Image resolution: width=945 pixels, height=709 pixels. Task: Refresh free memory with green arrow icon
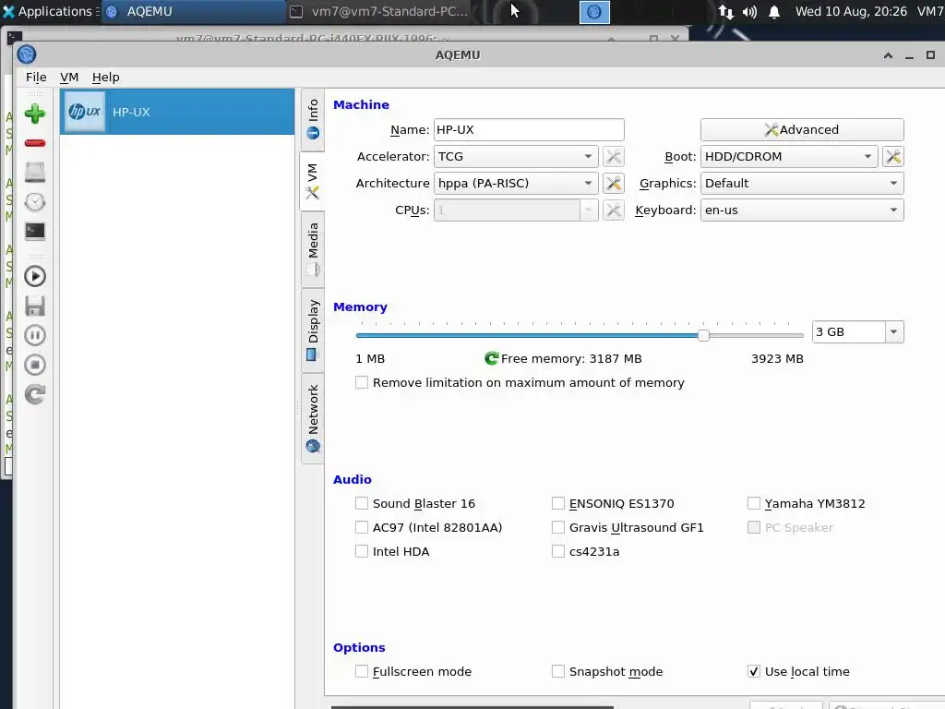[x=491, y=359]
